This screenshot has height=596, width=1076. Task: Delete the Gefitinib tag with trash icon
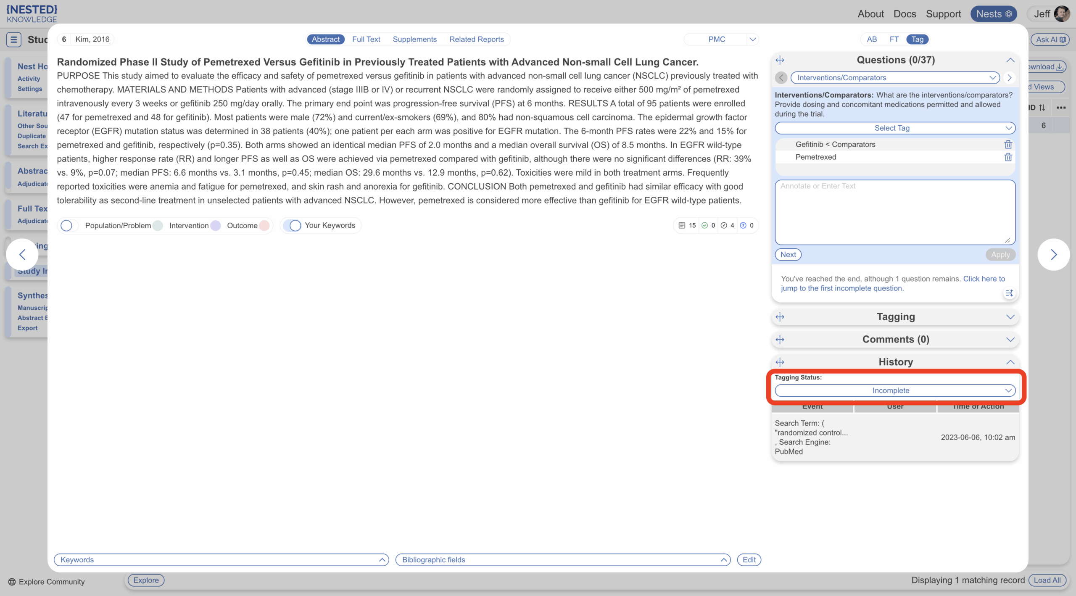(1008, 145)
